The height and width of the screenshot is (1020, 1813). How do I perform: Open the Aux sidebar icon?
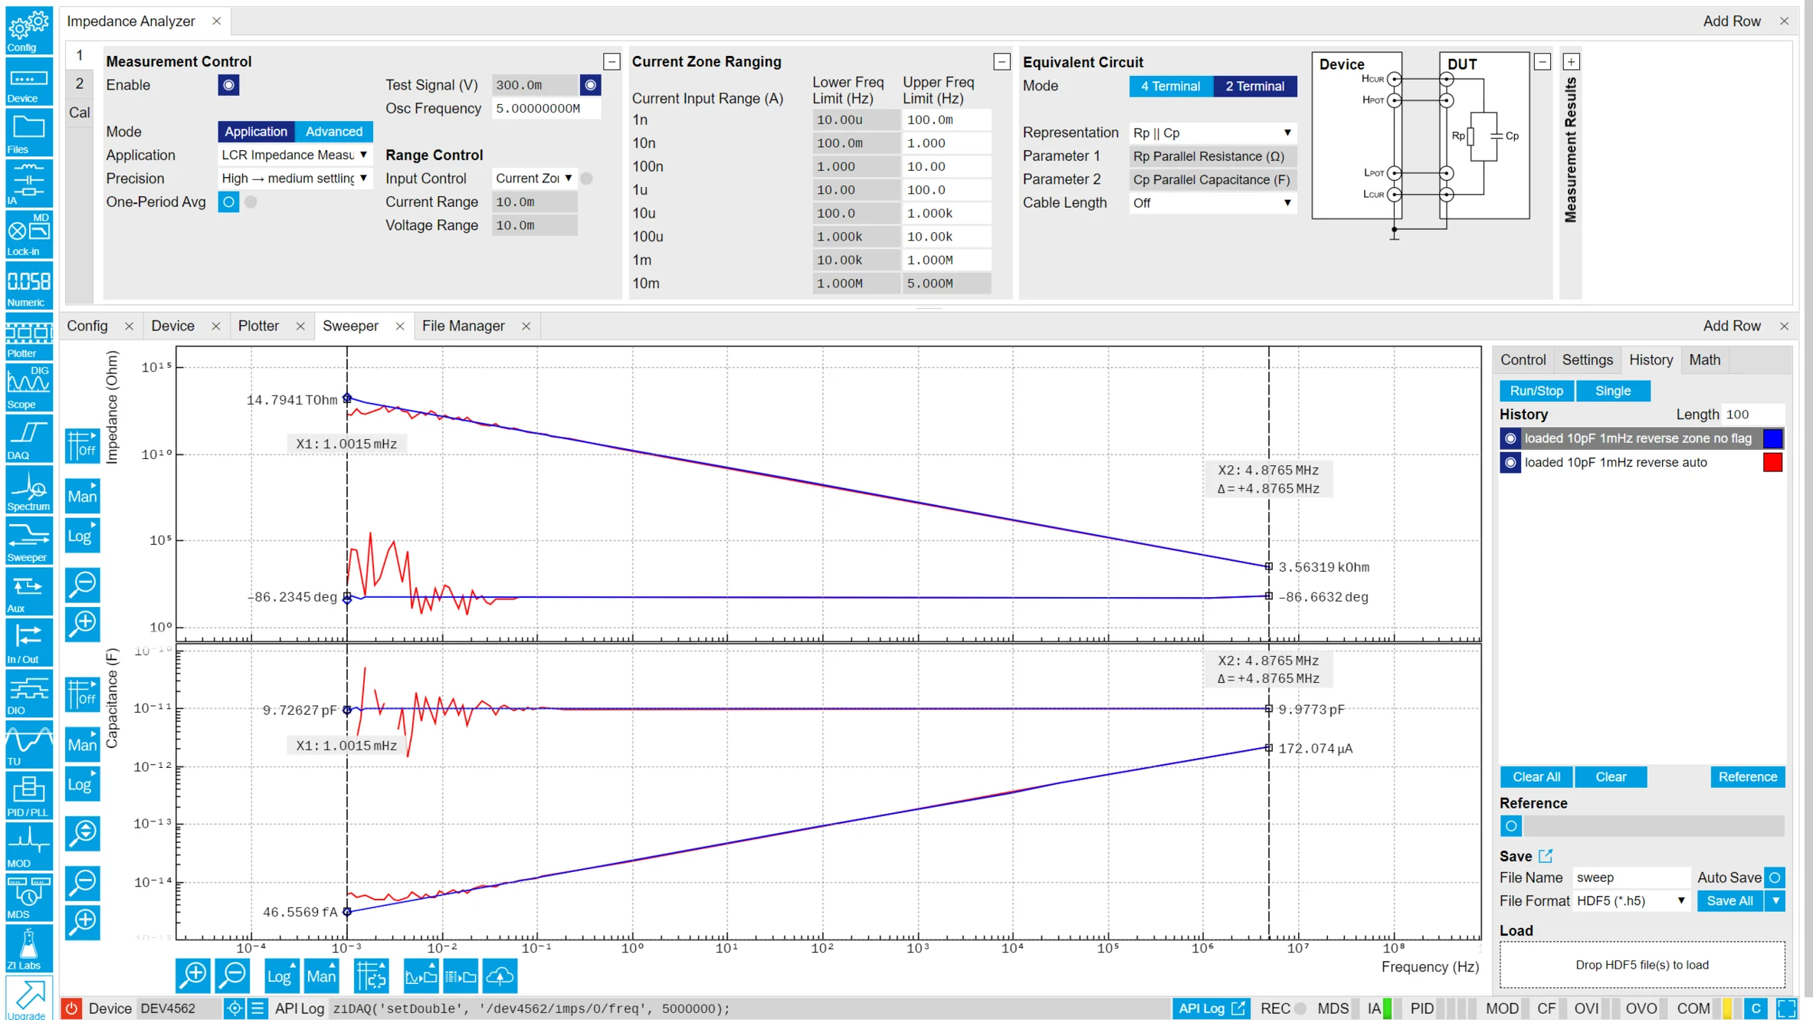[28, 591]
